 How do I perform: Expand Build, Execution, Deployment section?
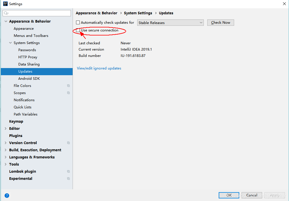5,150
